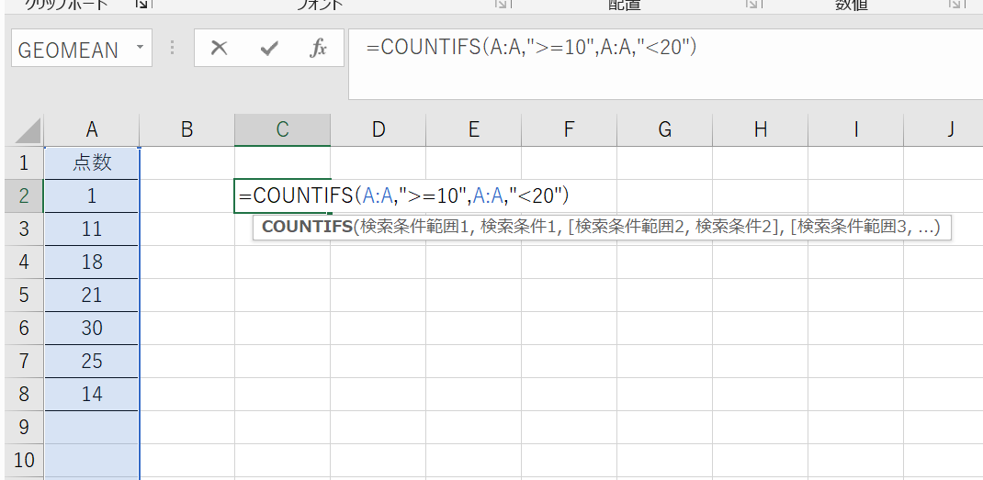Confirm the formula with the Enter checkmark

point(269,49)
